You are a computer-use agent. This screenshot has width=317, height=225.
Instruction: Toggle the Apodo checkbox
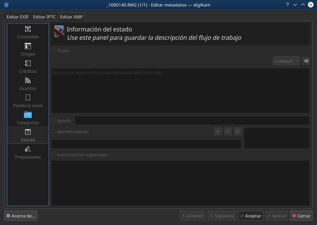pos(53,120)
